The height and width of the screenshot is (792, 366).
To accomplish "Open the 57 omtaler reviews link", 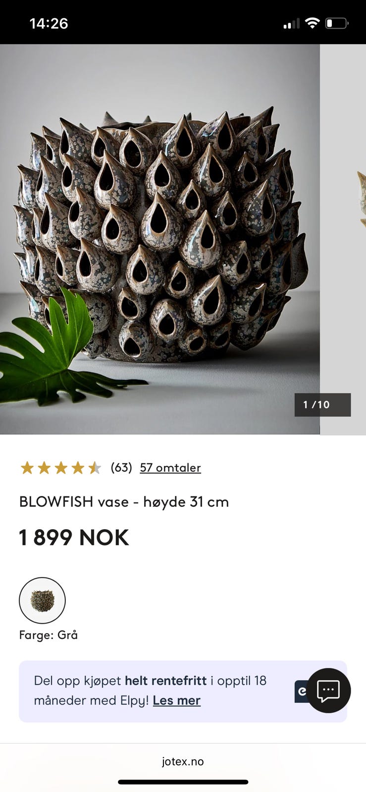I will 170,467.
